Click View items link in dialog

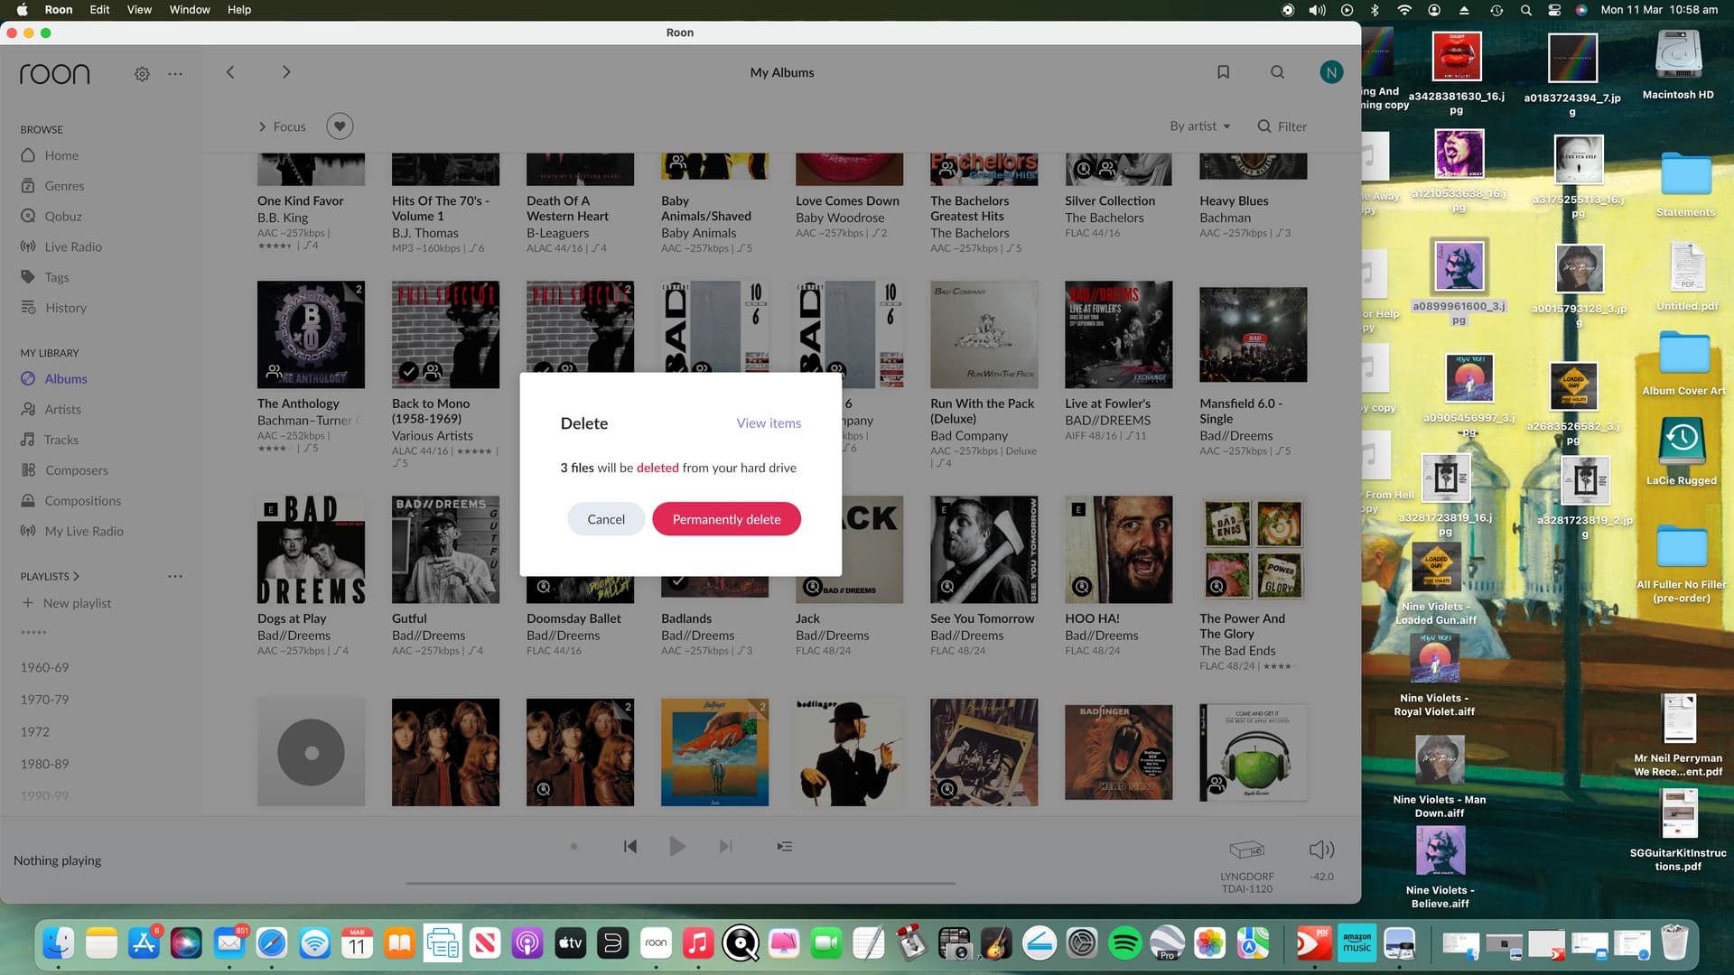click(x=769, y=423)
